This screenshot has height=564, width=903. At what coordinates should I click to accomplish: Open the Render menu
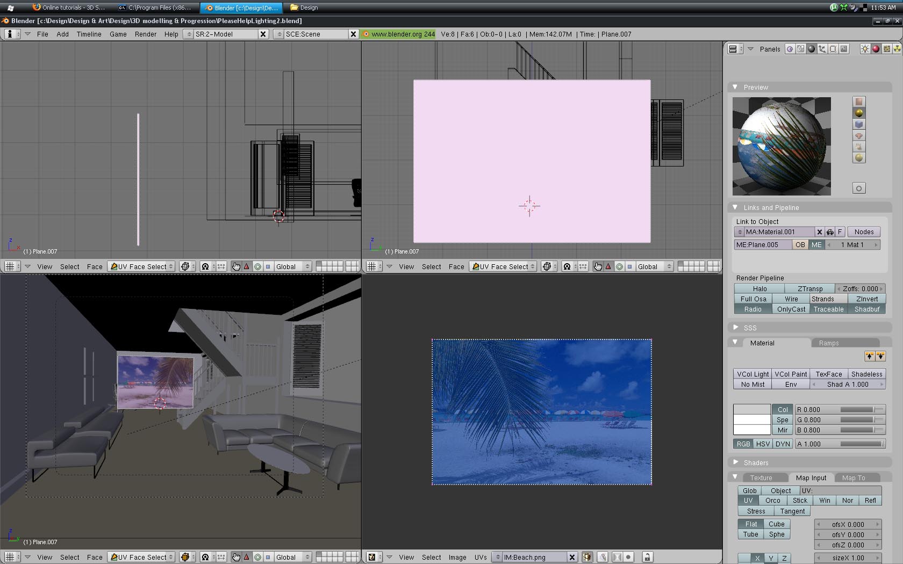145,34
